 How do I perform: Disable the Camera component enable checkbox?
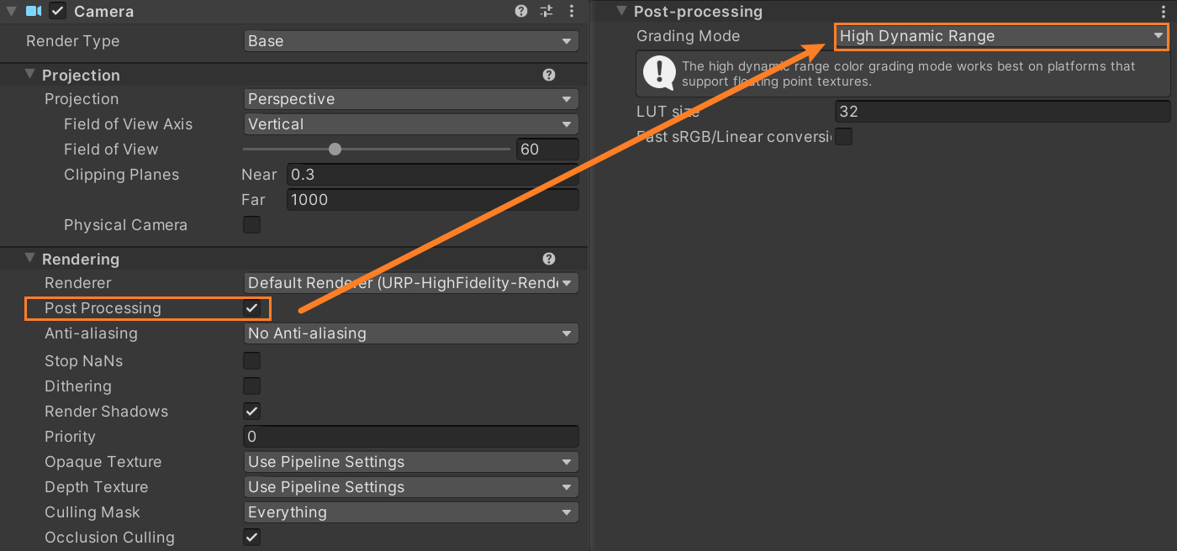pyautogui.click(x=57, y=11)
